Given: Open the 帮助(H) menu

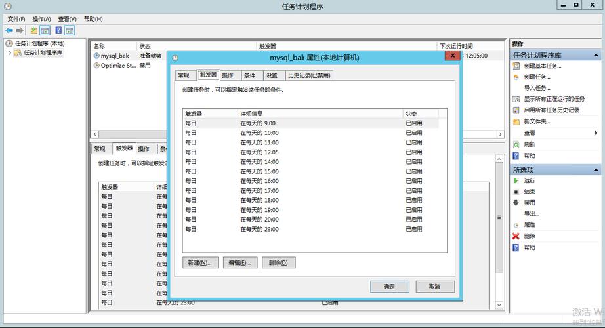Looking at the screenshot, I should [93, 19].
